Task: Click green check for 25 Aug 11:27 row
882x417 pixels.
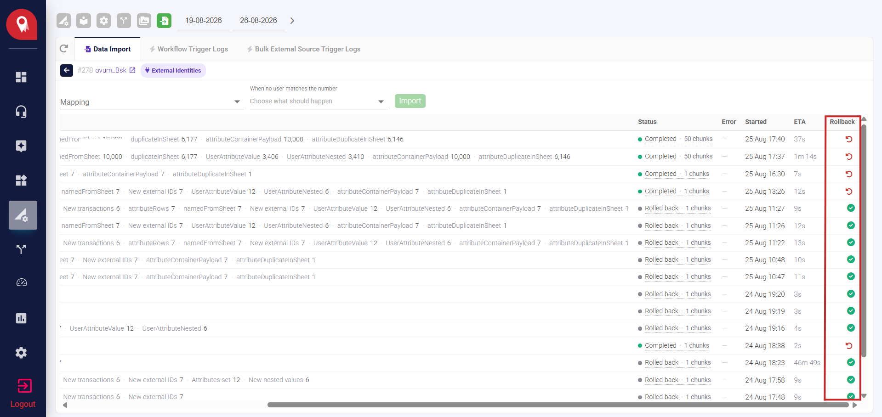Action: coord(851,208)
